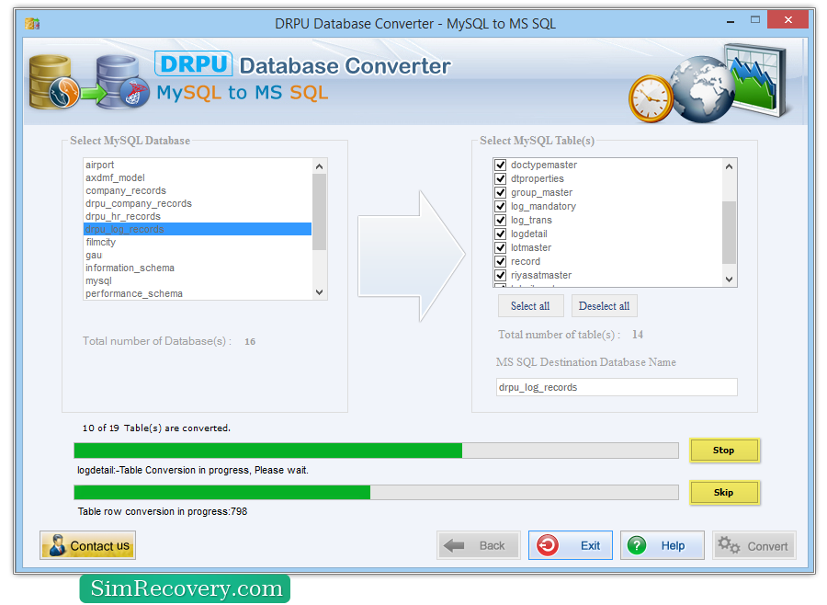
Task: Stop the database conversion
Action: pyautogui.click(x=724, y=451)
